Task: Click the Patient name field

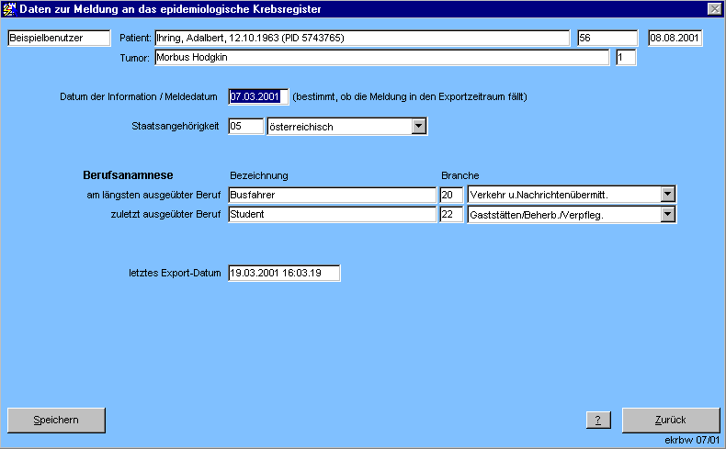Action: [361, 39]
